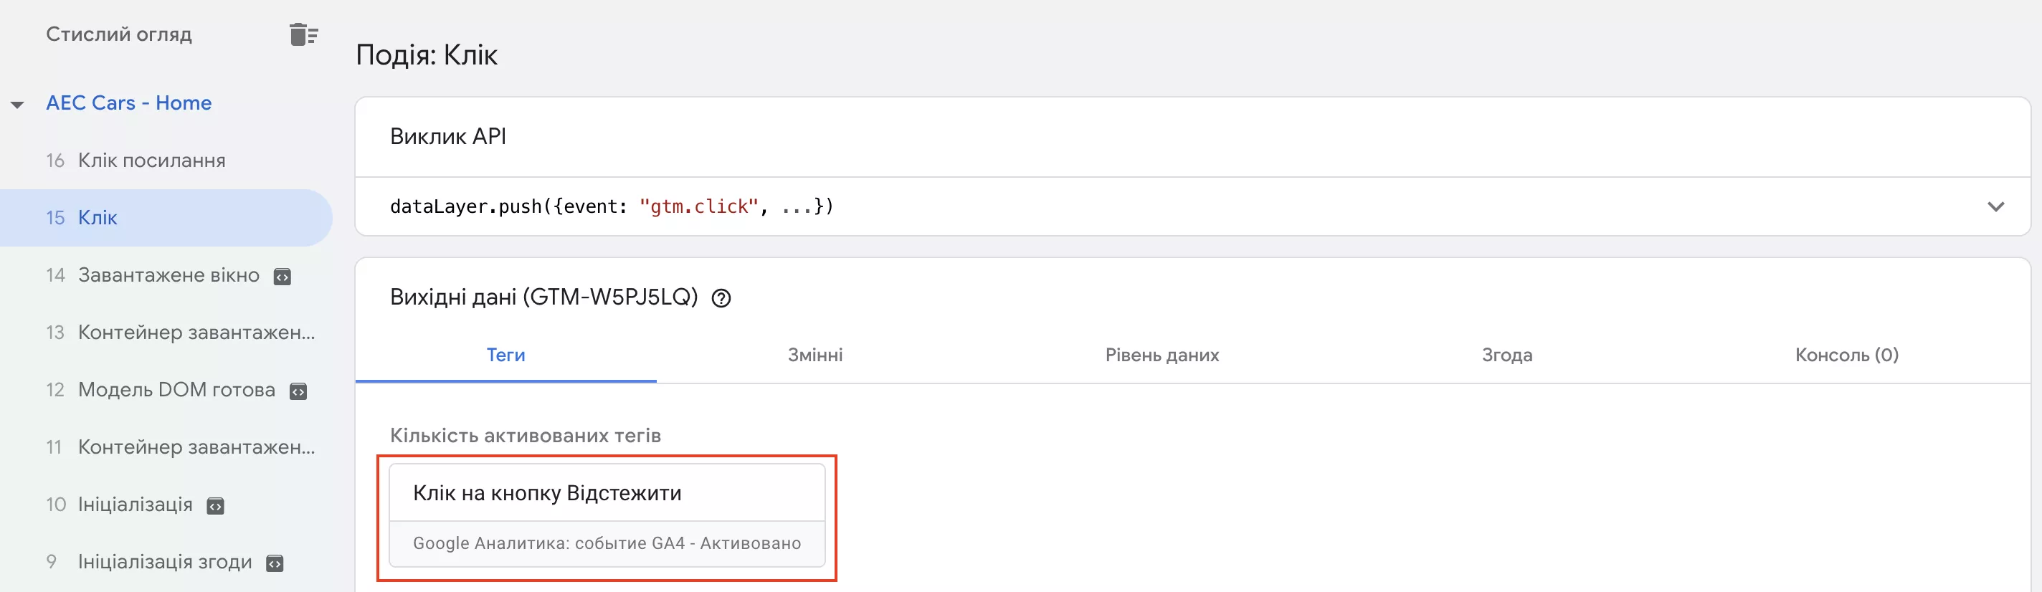The image size is (2042, 592).
Task: Switch to the Згода tab
Action: 1507,355
